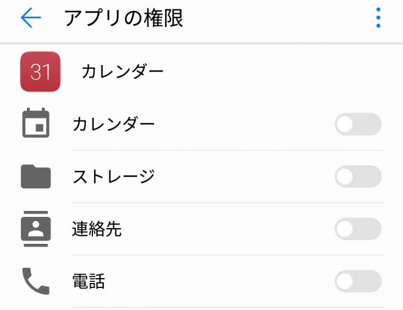Click the storage folder icon
This screenshot has height=310, width=403.
(35, 177)
